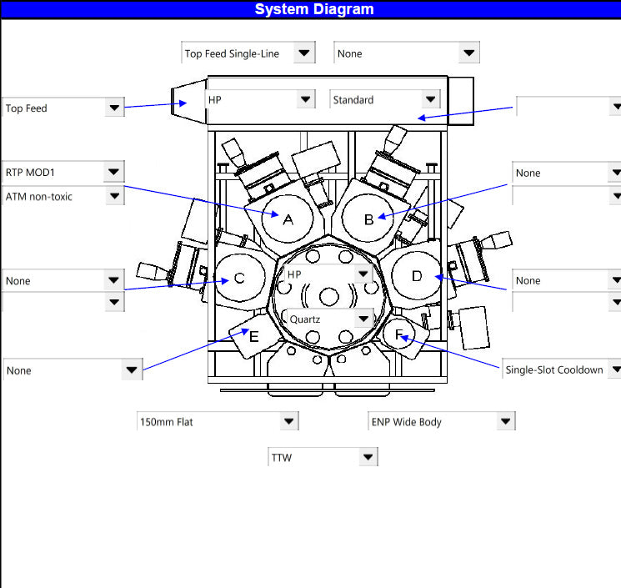The image size is (621, 588).
Task: Select chamber F in the diagram
Action: coord(399,334)
